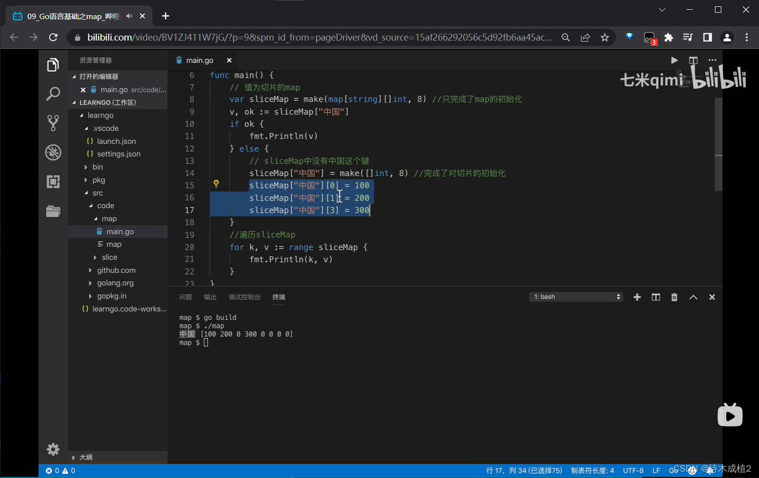The image size is (759, 478).
Task: Open the browser profile avatar
Action: (x=727, y=37)
